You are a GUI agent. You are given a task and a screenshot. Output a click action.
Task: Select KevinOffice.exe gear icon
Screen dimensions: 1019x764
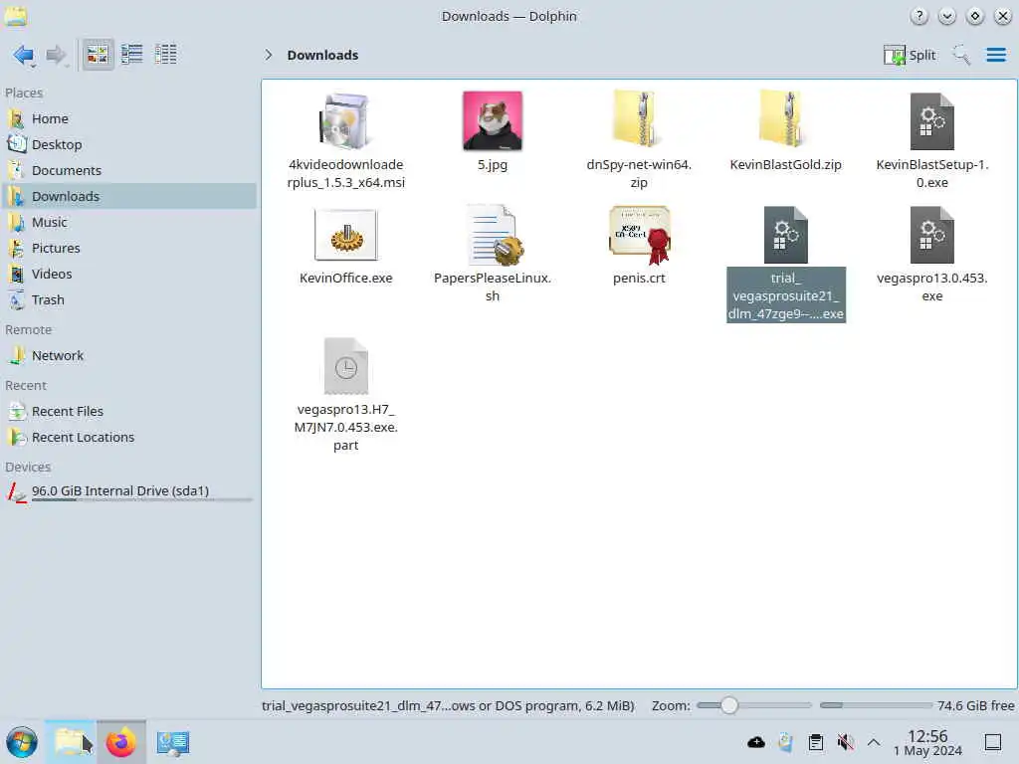pyautogui.click(x=345, y=235)
